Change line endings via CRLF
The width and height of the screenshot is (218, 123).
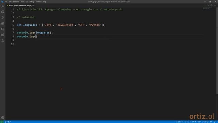pyautogui.click(x=199, y=122)
